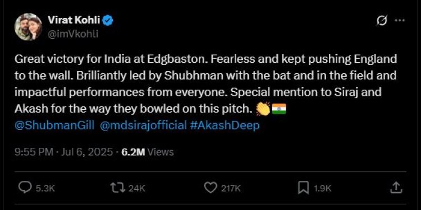Share the tweet using the upload arrow icon
421x210 pixels.
tap(396, 187)
